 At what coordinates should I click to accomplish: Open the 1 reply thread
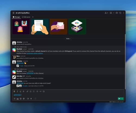tap(21, 66)
